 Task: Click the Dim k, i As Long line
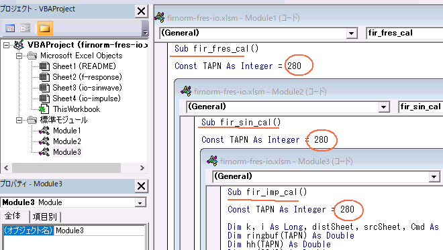pyautogui.click(x=334, y=227)
